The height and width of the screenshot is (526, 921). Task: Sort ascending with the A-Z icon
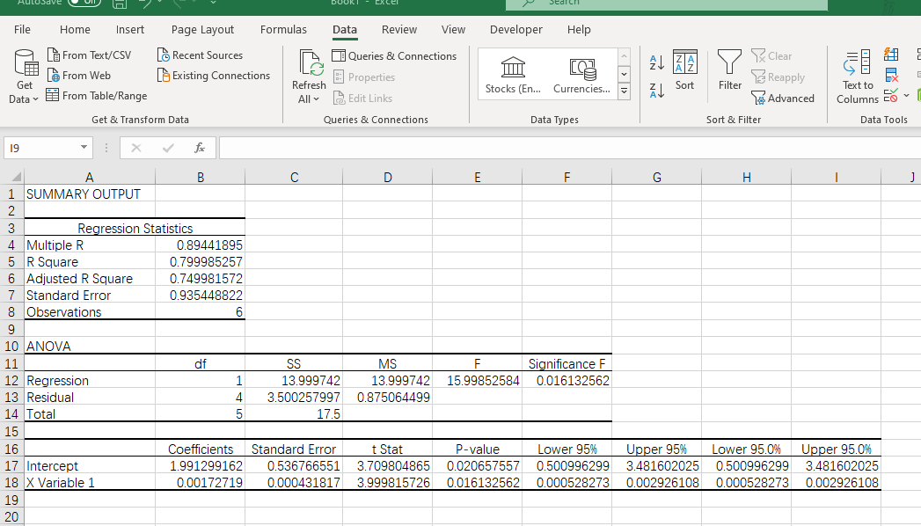658,63
